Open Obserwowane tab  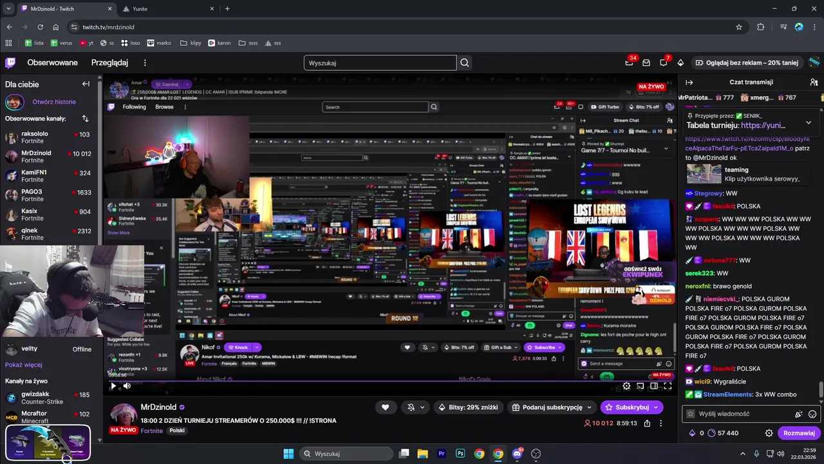point(52,63)
